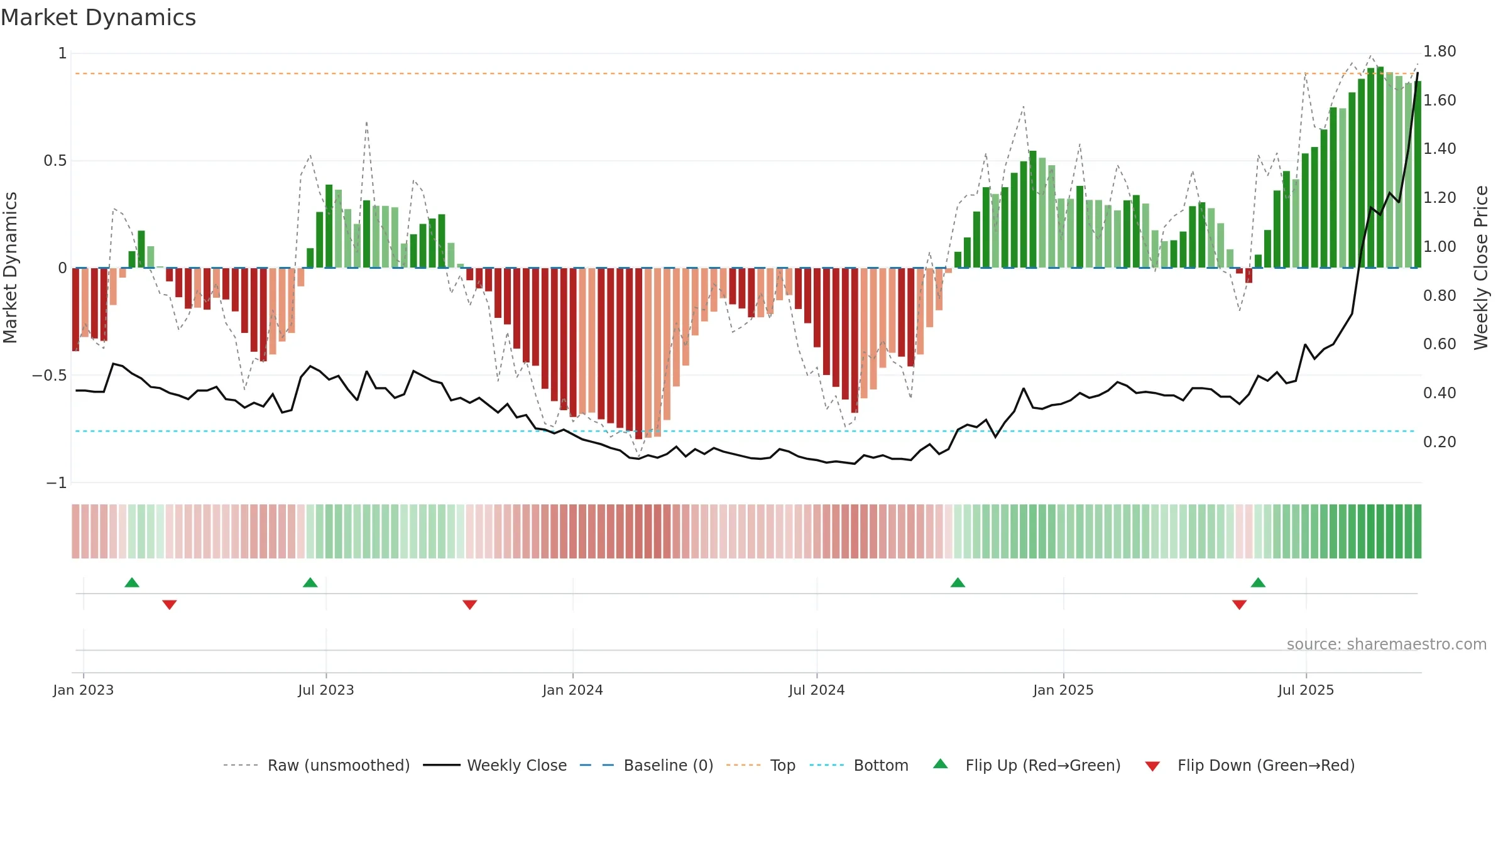Click the Jan 2023 x-axis label

click(x=84, y=690)
